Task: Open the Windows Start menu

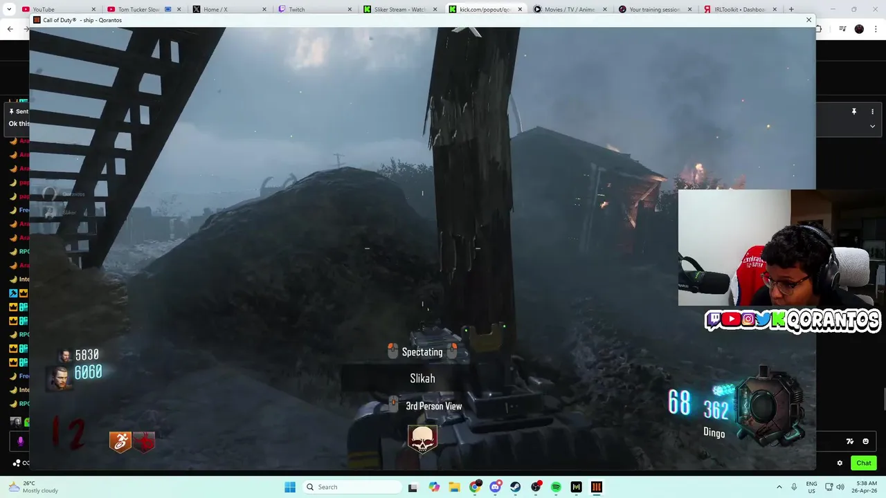Action: [x=290, y=487]
